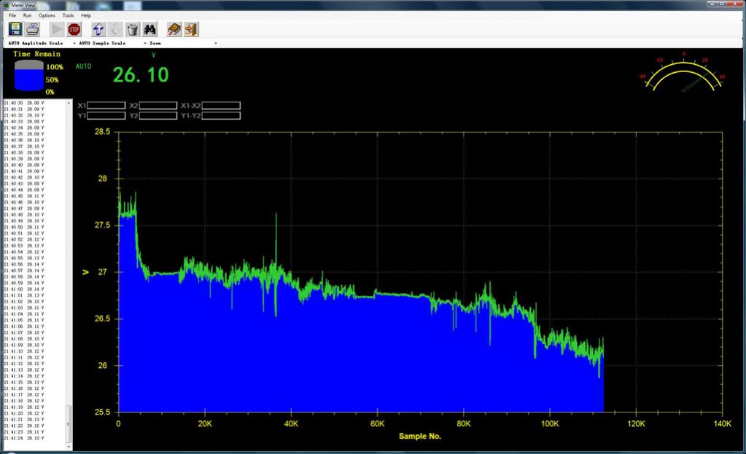Click the Save floppy disk icon
The image size is (746, 454).
tap(15, 29)
